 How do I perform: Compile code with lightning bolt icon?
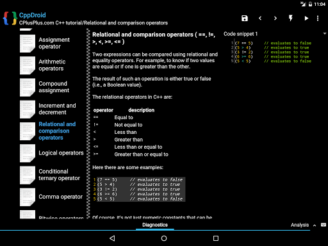[x=291, y=19]
